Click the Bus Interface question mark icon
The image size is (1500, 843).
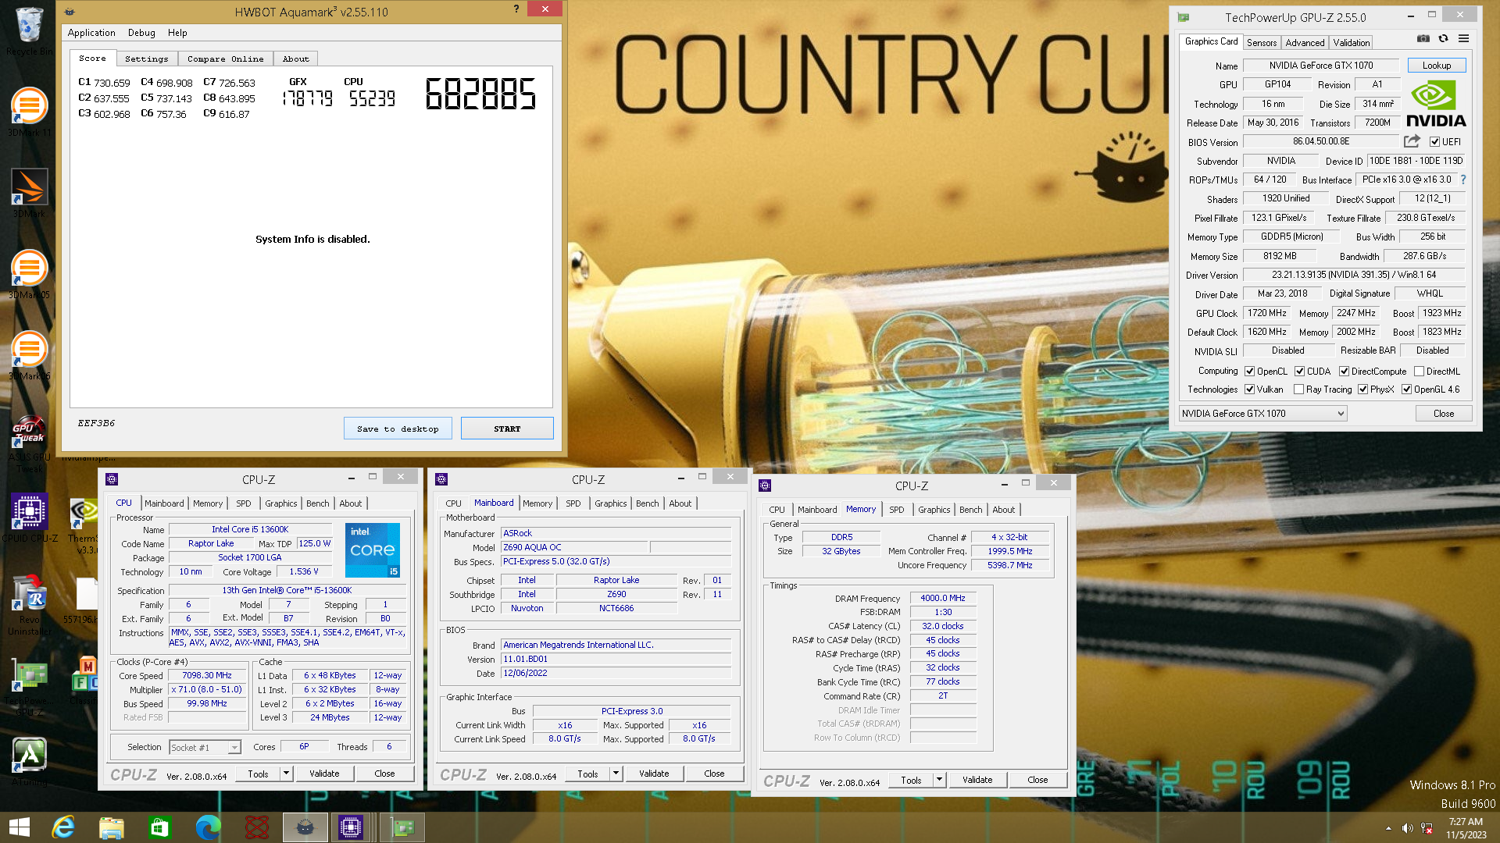[x=1463, y=180]
